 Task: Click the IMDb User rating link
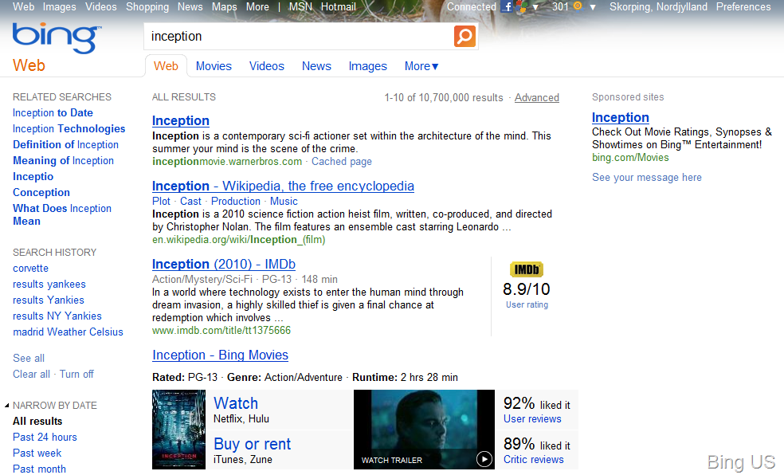(527, 304)
